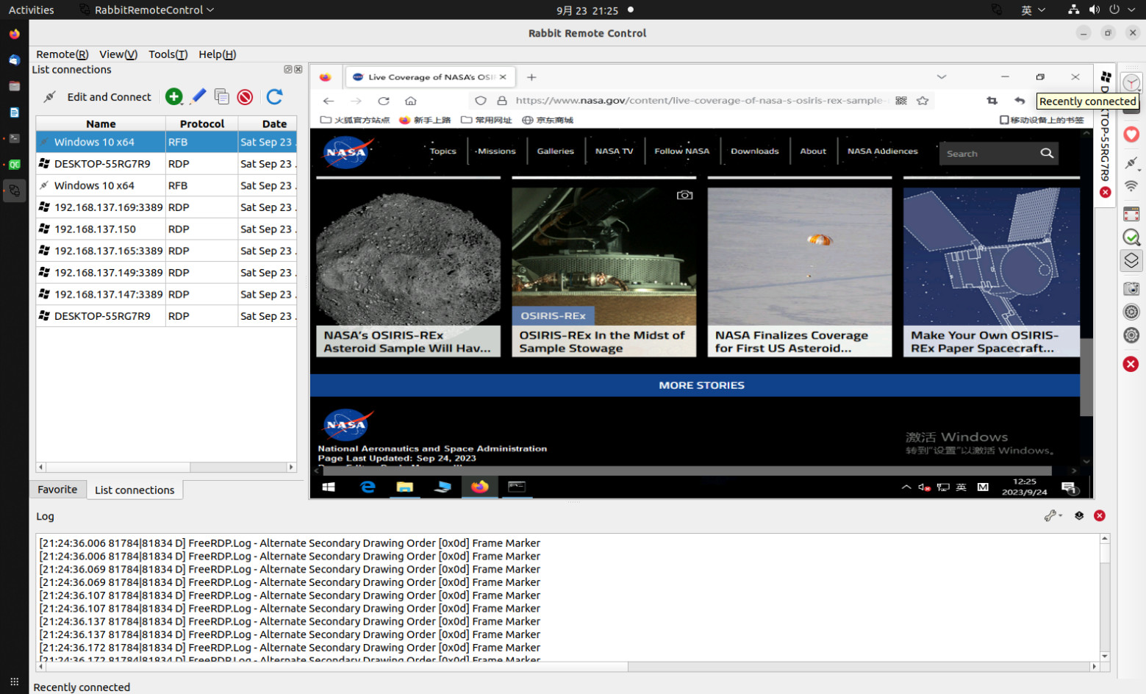Go to the remote Firefox home page

click(411, 101)
